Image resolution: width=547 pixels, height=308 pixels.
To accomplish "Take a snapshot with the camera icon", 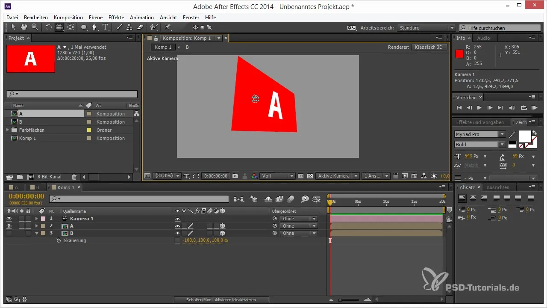I will pyautogui.click(x=235, y=176).
